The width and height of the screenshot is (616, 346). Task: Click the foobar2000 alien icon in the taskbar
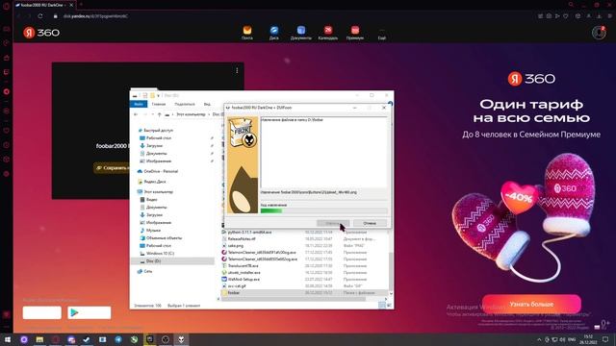point(181,339)
